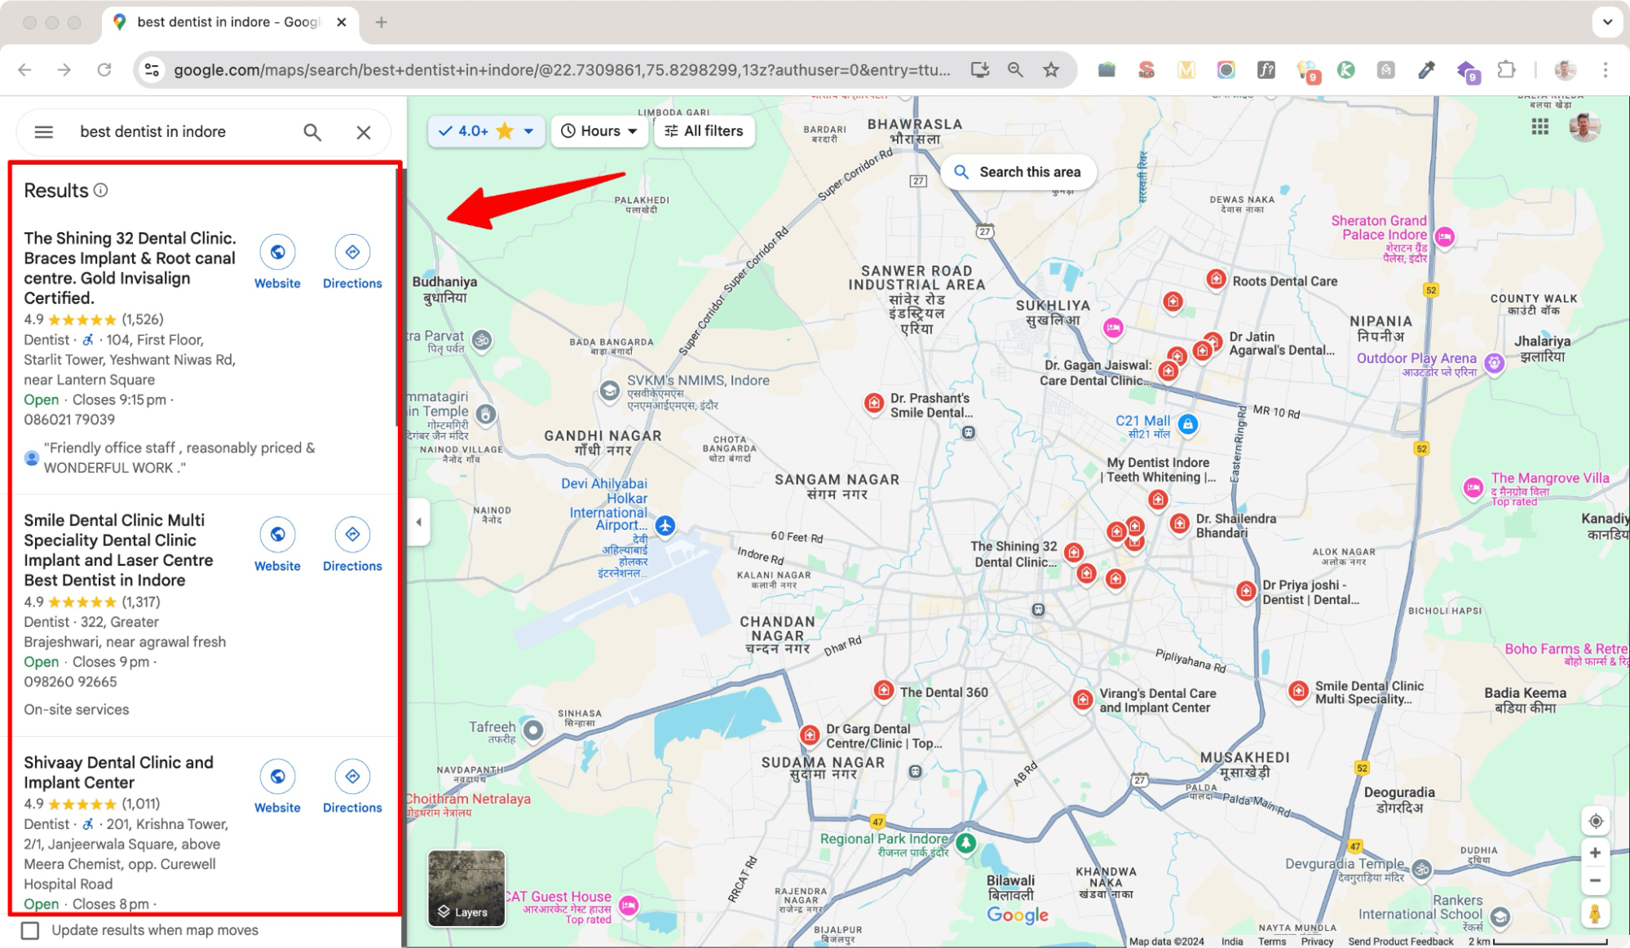The width and height of the screenshot is (1630, 948).
Task: Click the search magnifier icon in search box
Action: (x=312, y=132)
